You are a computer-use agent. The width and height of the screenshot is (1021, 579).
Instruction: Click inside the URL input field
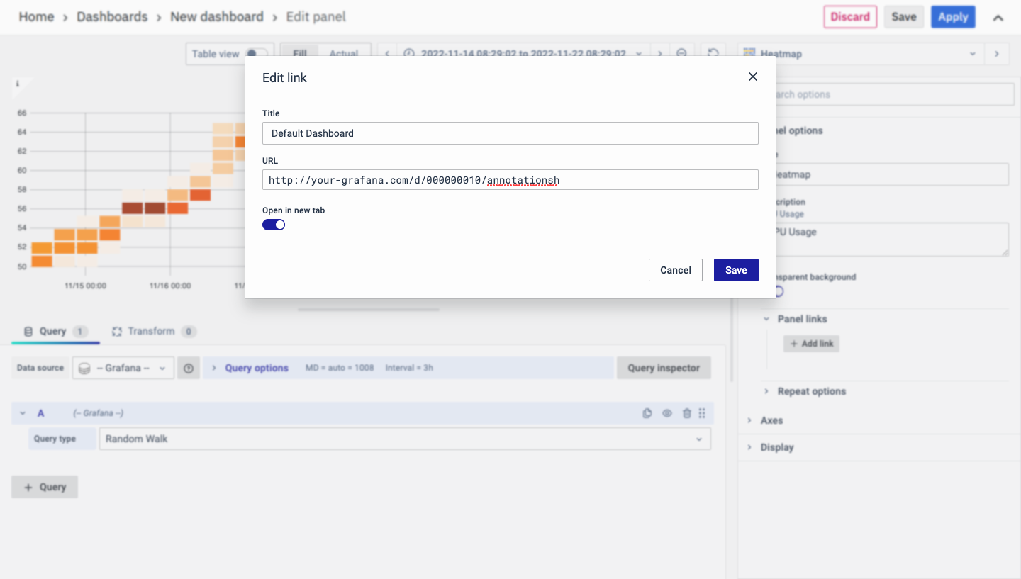(510, 180)
